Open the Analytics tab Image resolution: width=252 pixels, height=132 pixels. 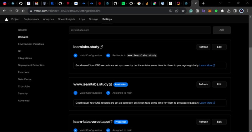pos(48,19)
